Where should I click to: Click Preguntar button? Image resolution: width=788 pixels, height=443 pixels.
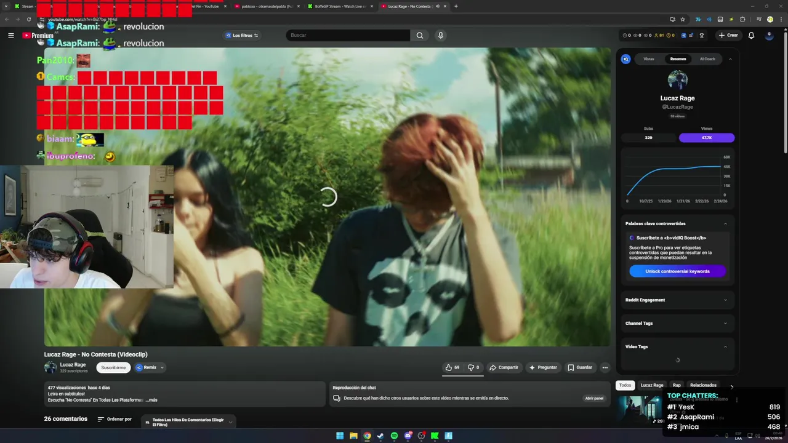543,367
